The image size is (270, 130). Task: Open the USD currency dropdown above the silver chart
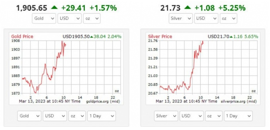click(x=206, y=18)
